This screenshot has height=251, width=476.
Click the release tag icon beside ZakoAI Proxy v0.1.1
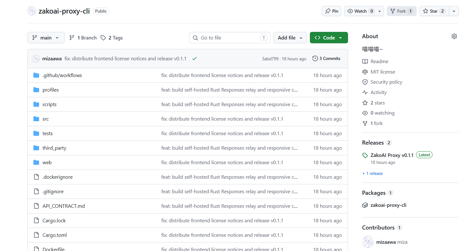coord(365,155)
